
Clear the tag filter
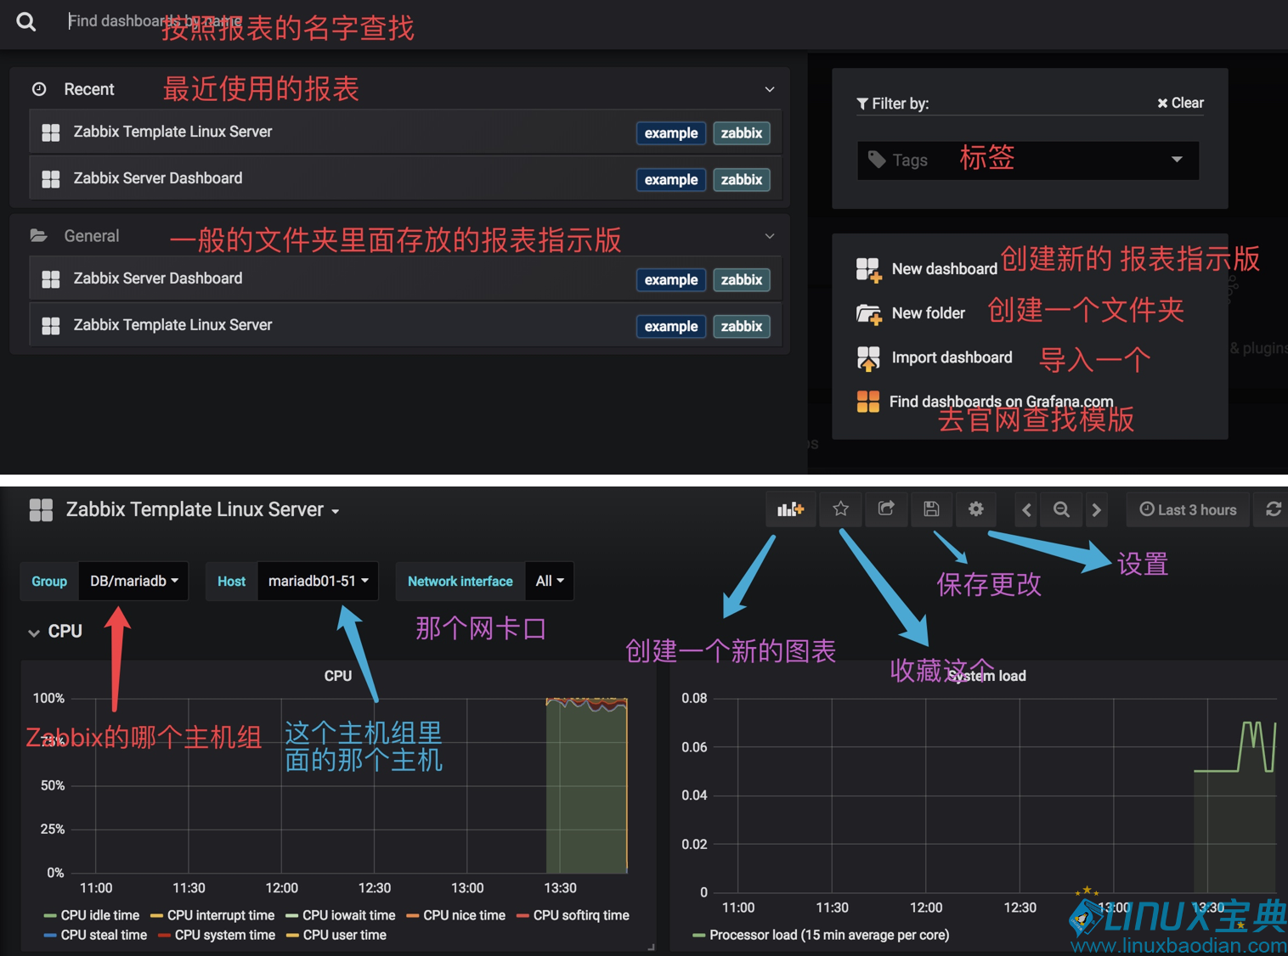click(1180, 103)
